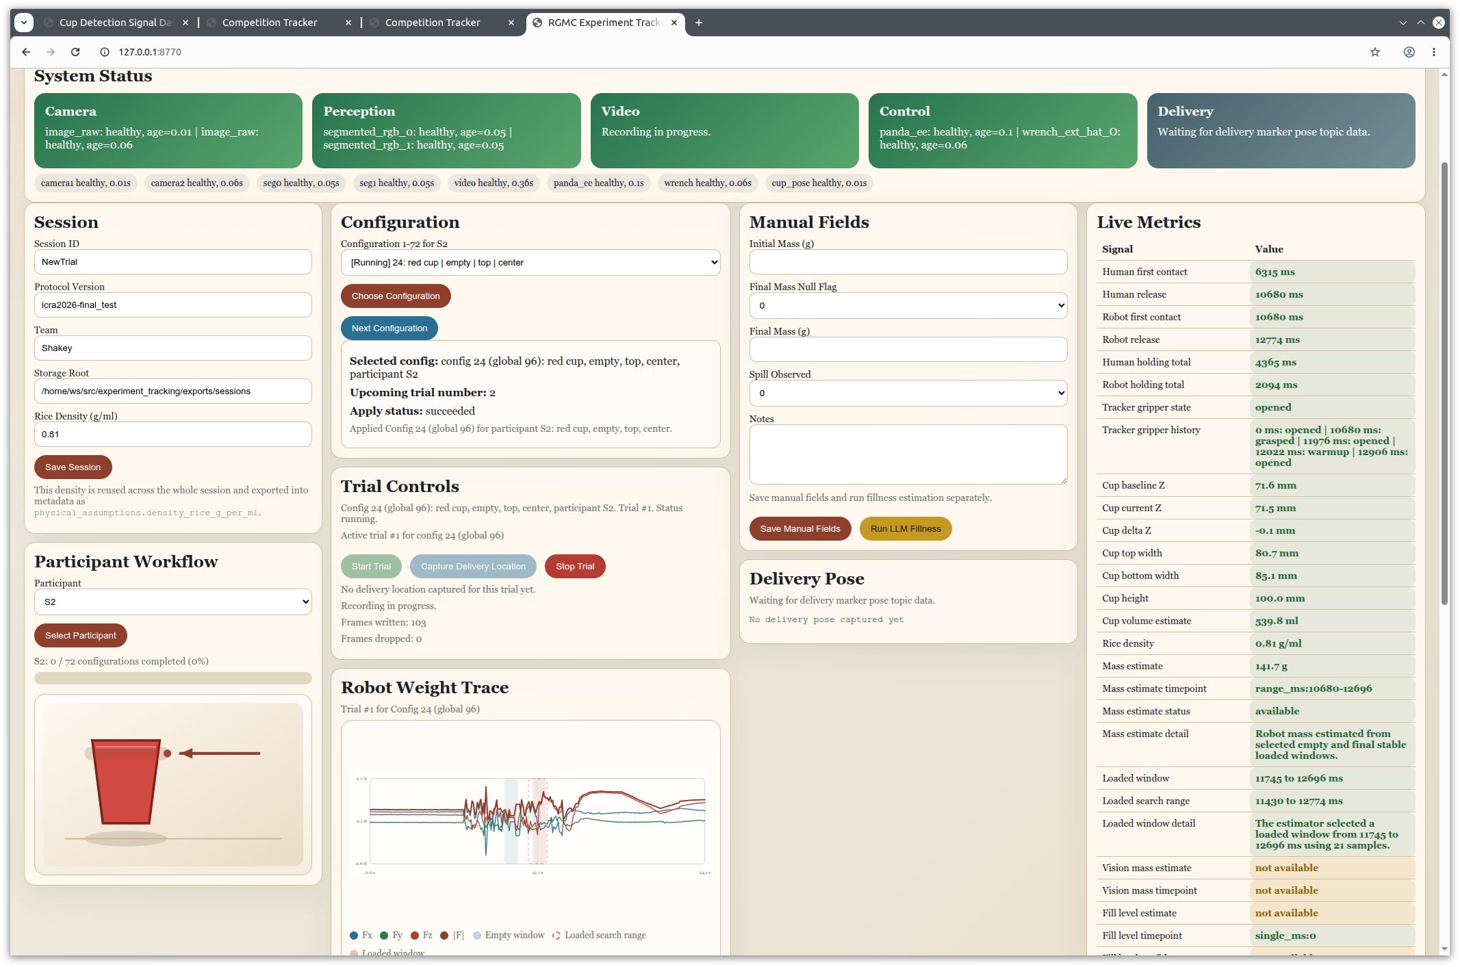Click the Camera status card
Screen dimensions: 1460x967
click(x=168, y=131)
